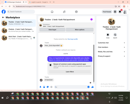Screen dimensions: 130x104
Task: Open Chrome three-dot menu
Action: point(128,6)
